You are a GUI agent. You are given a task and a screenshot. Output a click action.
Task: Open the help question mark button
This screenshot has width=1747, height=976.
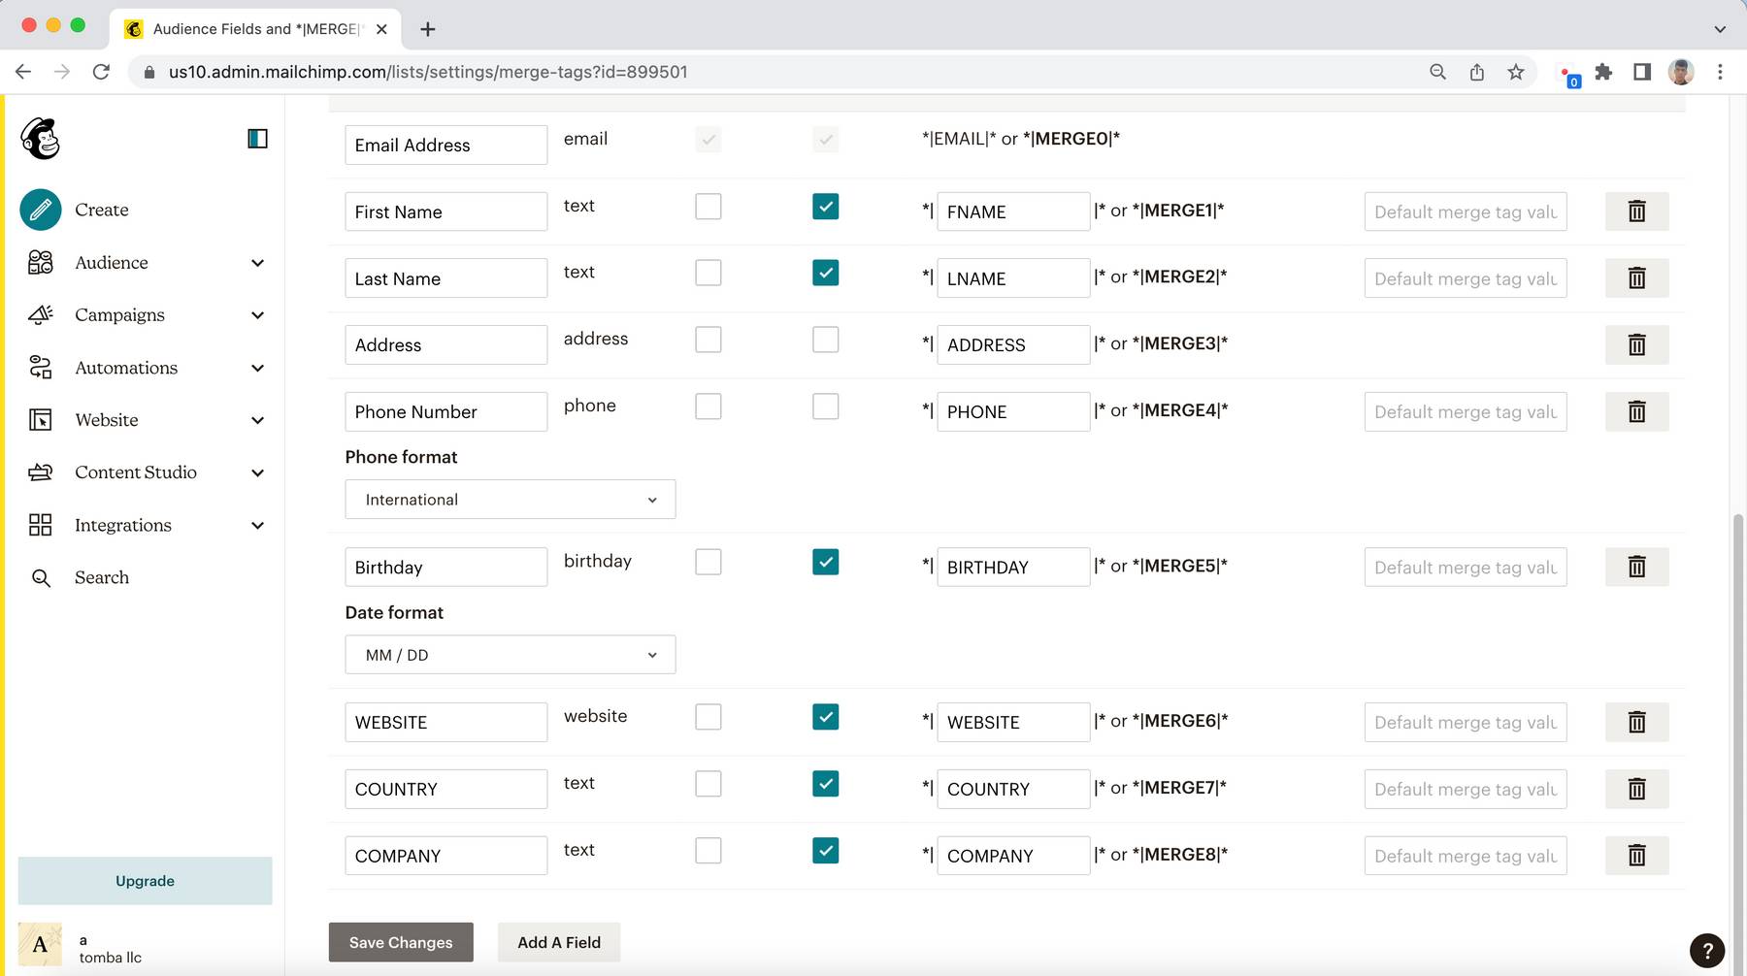(1707, 951)
